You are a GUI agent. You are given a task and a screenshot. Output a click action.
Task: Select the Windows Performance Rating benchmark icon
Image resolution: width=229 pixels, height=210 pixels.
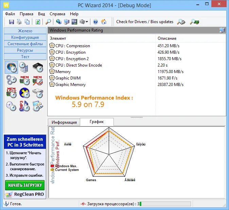[x=12, y=67]
